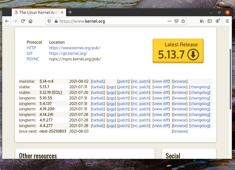Browse longterm 4.9.277 source
This screenshot has width=235, height=170.
tap(180, 120)
